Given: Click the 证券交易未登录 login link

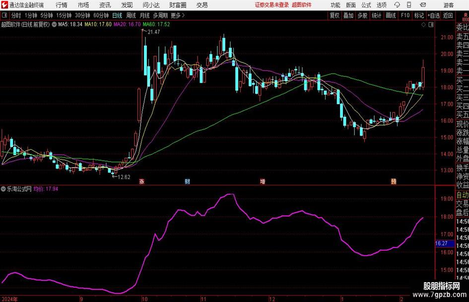Looking at the screenshot, I should tap(272, 5).
